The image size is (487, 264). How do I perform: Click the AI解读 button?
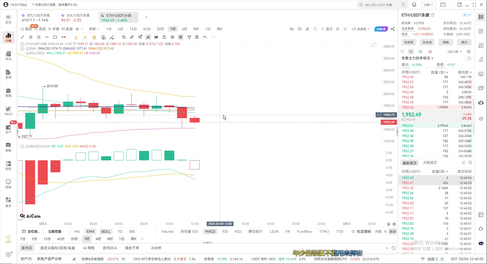pos(381,29)
